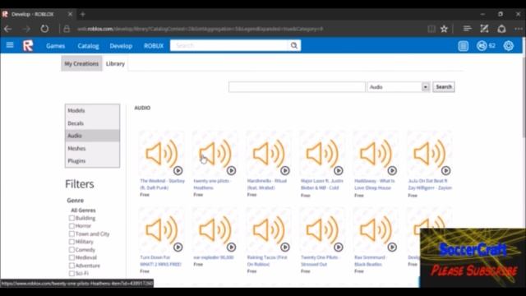Screen dimensions: 526x296
Task: Open Games in the navigation bar
Action: point(55,46)
